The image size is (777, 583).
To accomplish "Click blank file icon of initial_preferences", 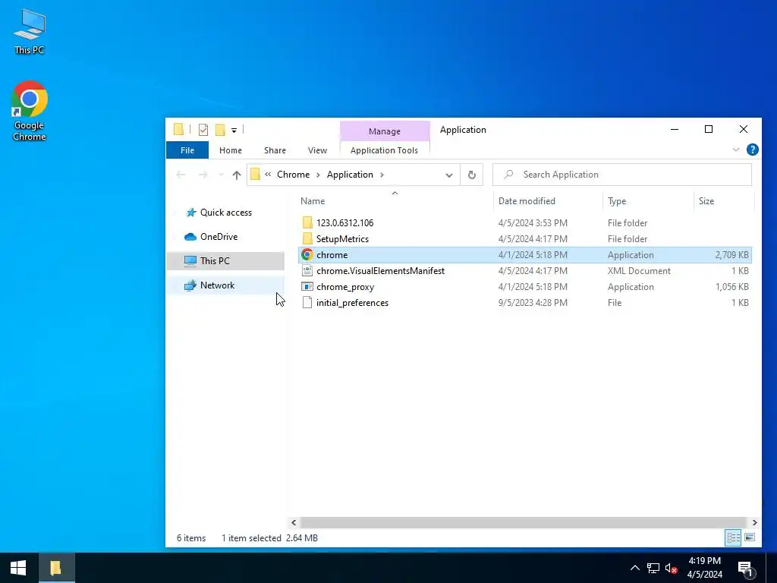I will (x=307, y=302).
